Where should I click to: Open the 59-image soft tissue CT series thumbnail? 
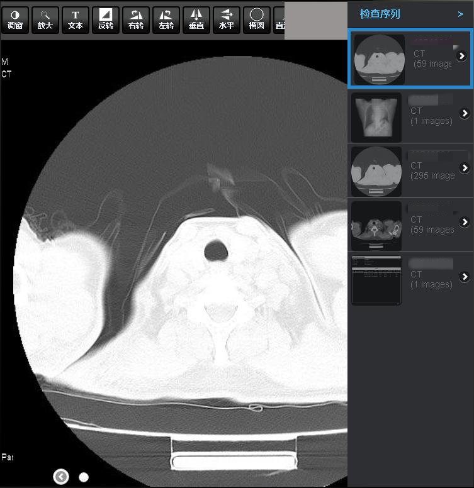click(376, 226)
